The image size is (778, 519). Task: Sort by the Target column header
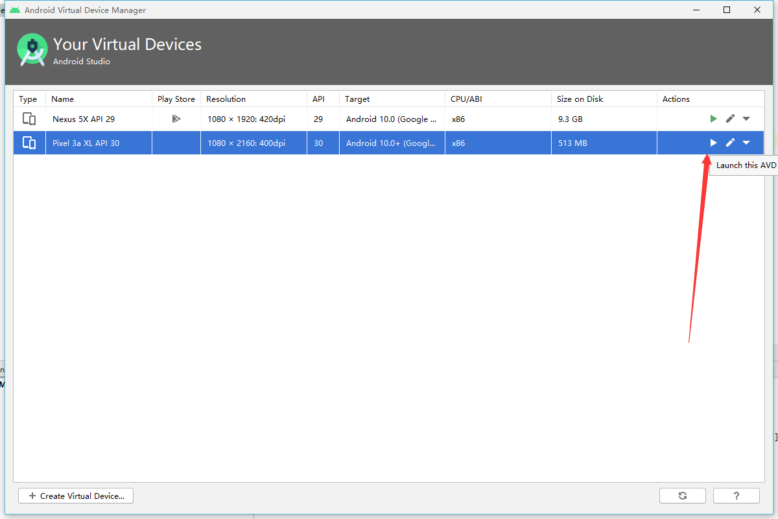coord(392,99)
